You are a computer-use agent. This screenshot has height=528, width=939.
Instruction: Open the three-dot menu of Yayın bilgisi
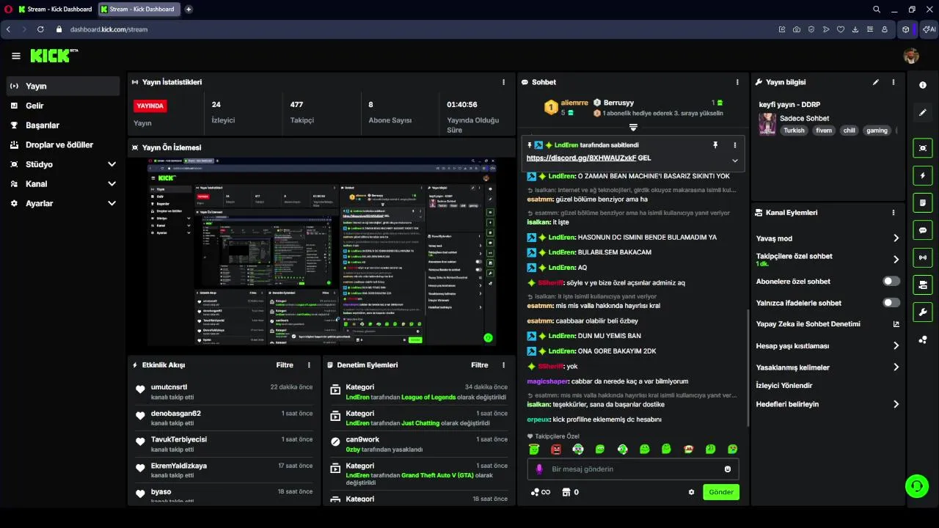[894, 82]
